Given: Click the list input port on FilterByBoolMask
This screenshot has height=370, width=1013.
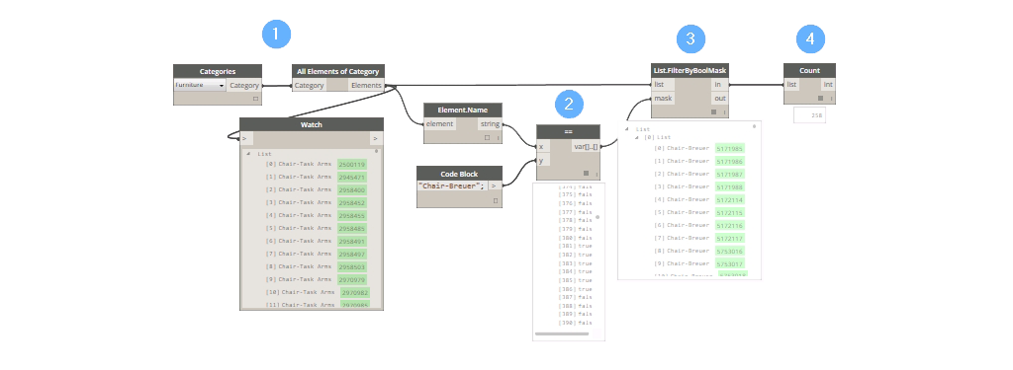Looking at the screenshot, I should click(x=663, y=85).
